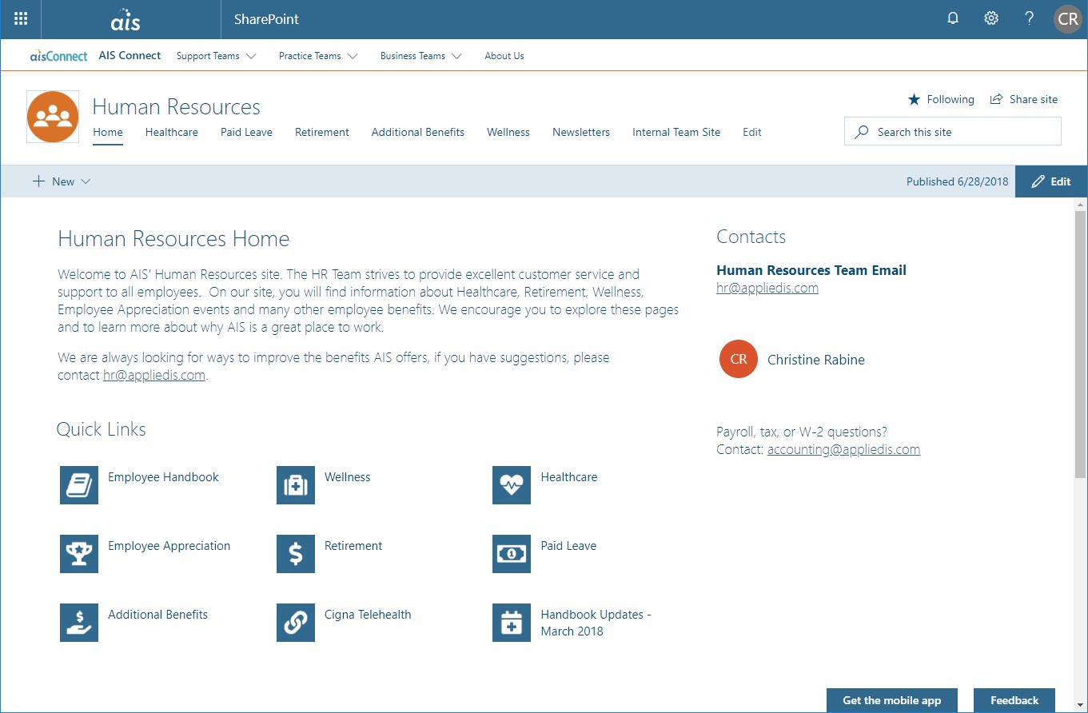Click the Handbook Updates calendar icon
Screen dimensions: 1088x713
click(x=511, y=623)
